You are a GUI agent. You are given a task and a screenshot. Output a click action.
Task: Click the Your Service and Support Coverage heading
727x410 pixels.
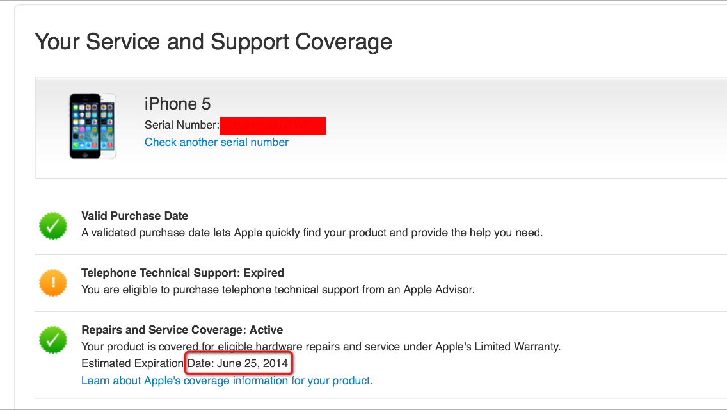tap(213, 42)
